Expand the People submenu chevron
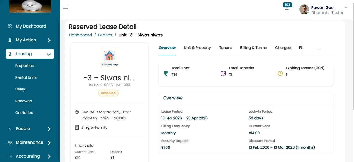354x162 pixels. (x=49, y=129)
